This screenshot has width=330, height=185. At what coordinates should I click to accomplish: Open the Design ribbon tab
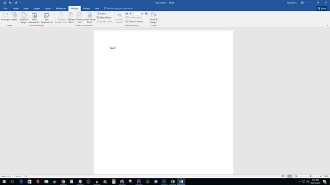click(x=37, y=9)
